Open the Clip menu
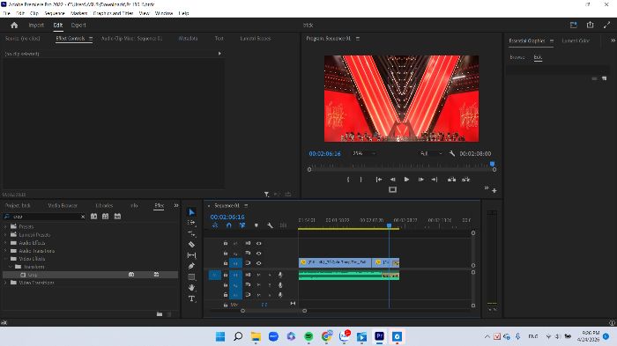The height and width of the screenshot is (346, 617). click(34, 13)
